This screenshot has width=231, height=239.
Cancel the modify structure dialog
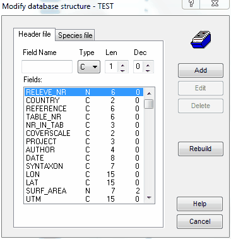click(199, 221)
